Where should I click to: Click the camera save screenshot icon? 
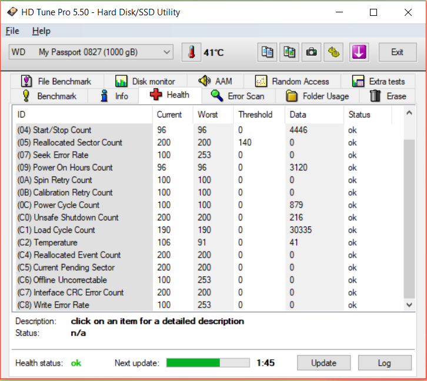[x=311, y=52]
